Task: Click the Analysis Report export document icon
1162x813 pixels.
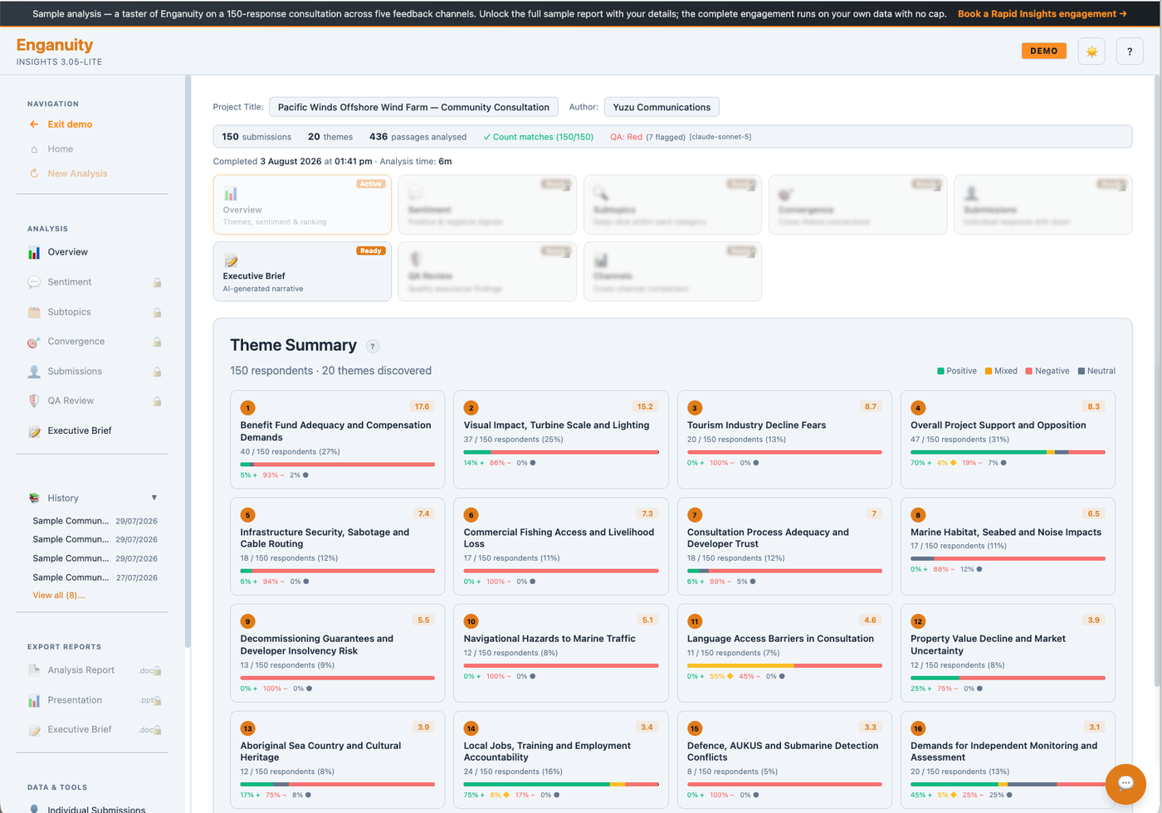Action: pyautogui.click(x=34, y=670)
